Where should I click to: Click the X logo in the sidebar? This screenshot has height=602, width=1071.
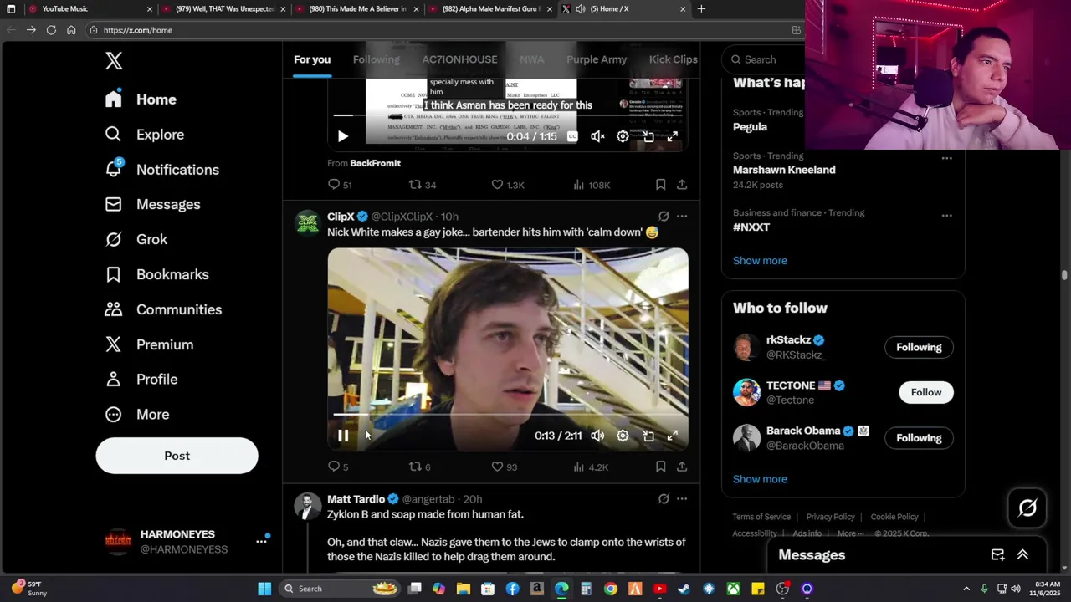[x=114, y=60]
